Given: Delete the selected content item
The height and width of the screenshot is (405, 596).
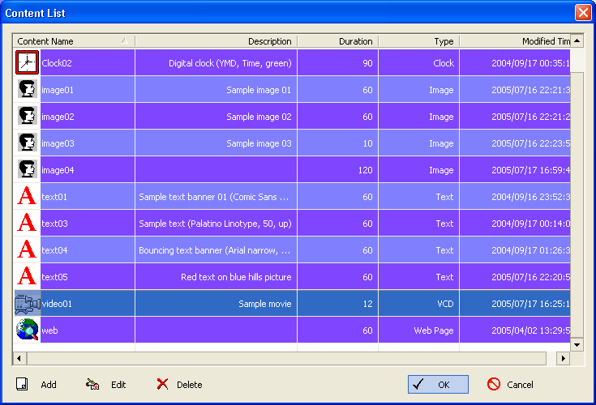Looking at the screenshot, I should click(179, 385).
